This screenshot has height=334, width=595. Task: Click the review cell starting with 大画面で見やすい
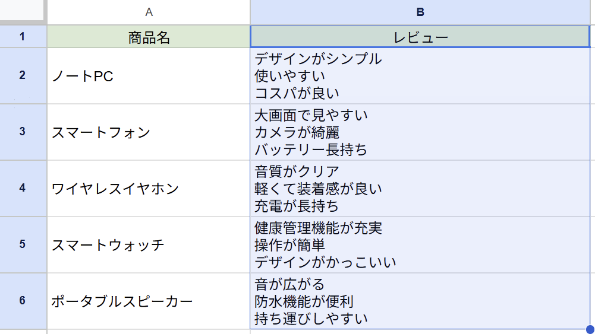coord(421,132)
